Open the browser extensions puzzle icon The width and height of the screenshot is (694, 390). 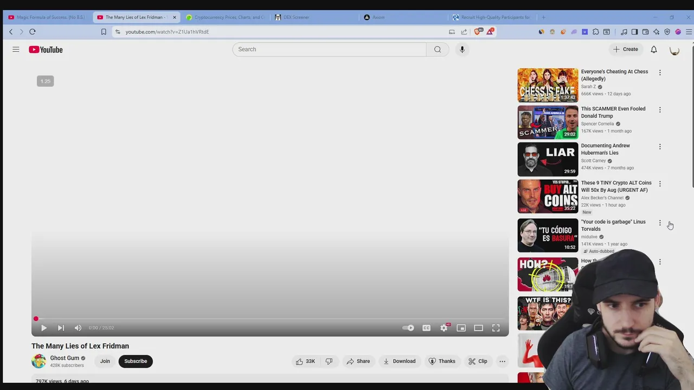[595, 32]
